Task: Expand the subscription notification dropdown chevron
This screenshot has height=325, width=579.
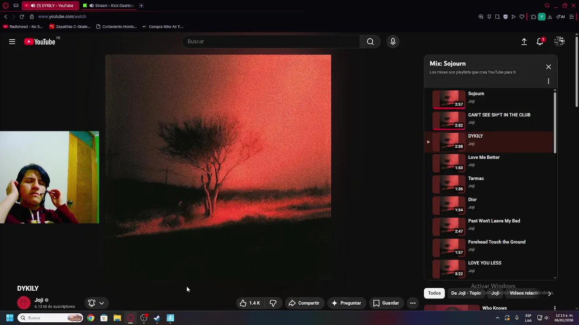Action: point(102,303)
